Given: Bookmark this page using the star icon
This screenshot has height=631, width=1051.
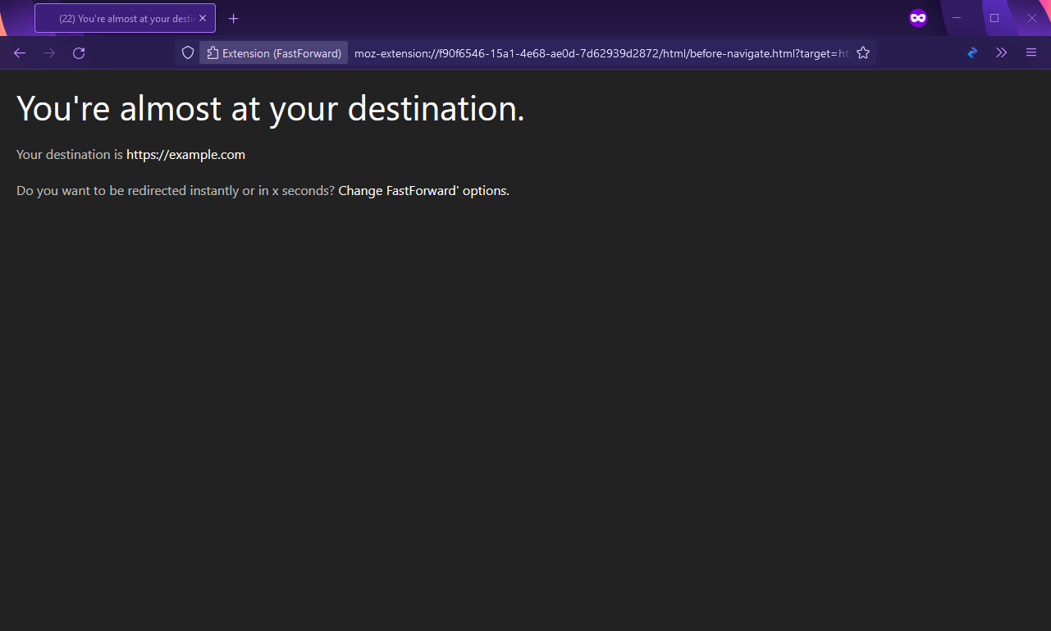Looking at the screenshot, I should (863, 52).
